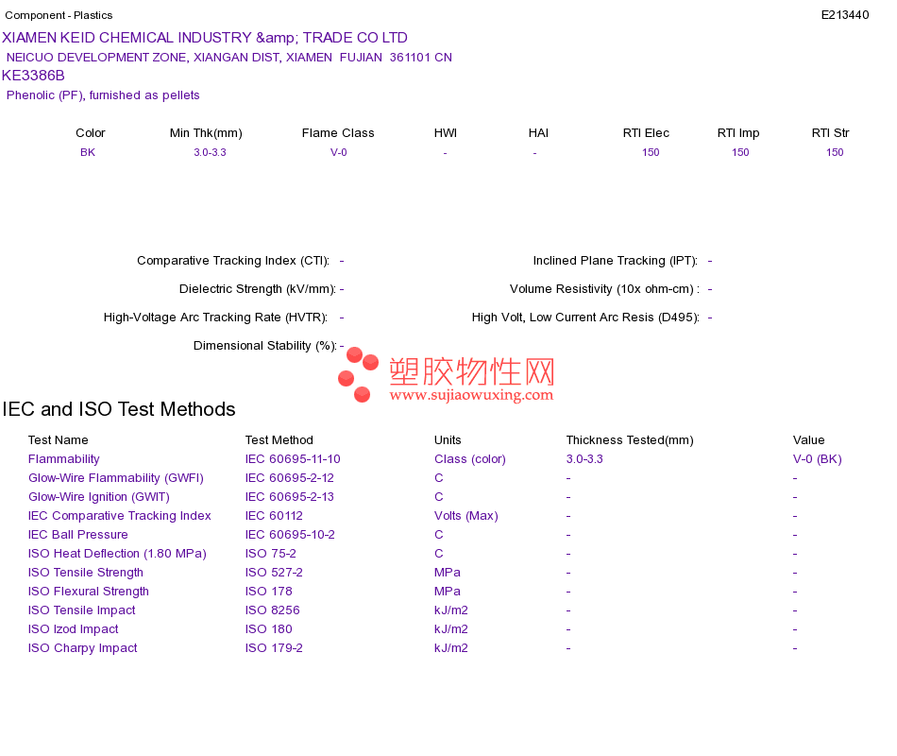Image resolution: width=897 pixels, height=756 pixels.
Task: Click the IEC and ISO Test Methods heading
Action: coord(119,409)
